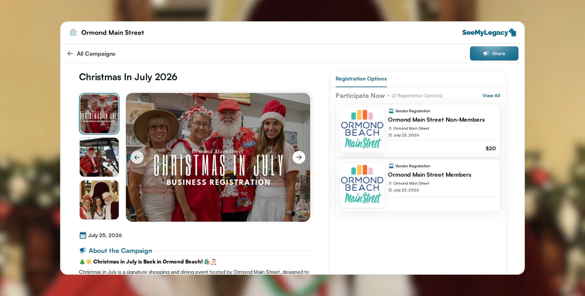Click the Christmas In July 2026 page title
Screen dimensions: 585x296
pos(128,77)
